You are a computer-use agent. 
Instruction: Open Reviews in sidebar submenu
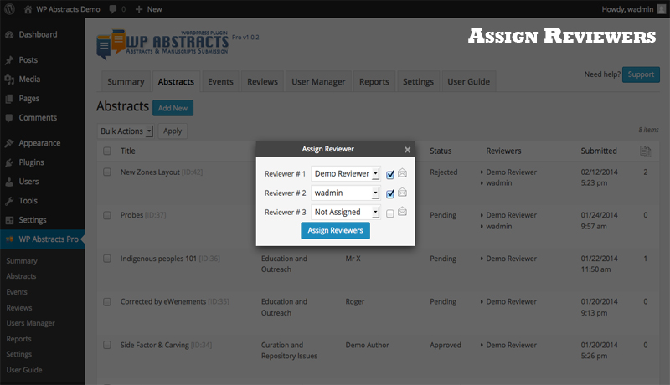18,308
